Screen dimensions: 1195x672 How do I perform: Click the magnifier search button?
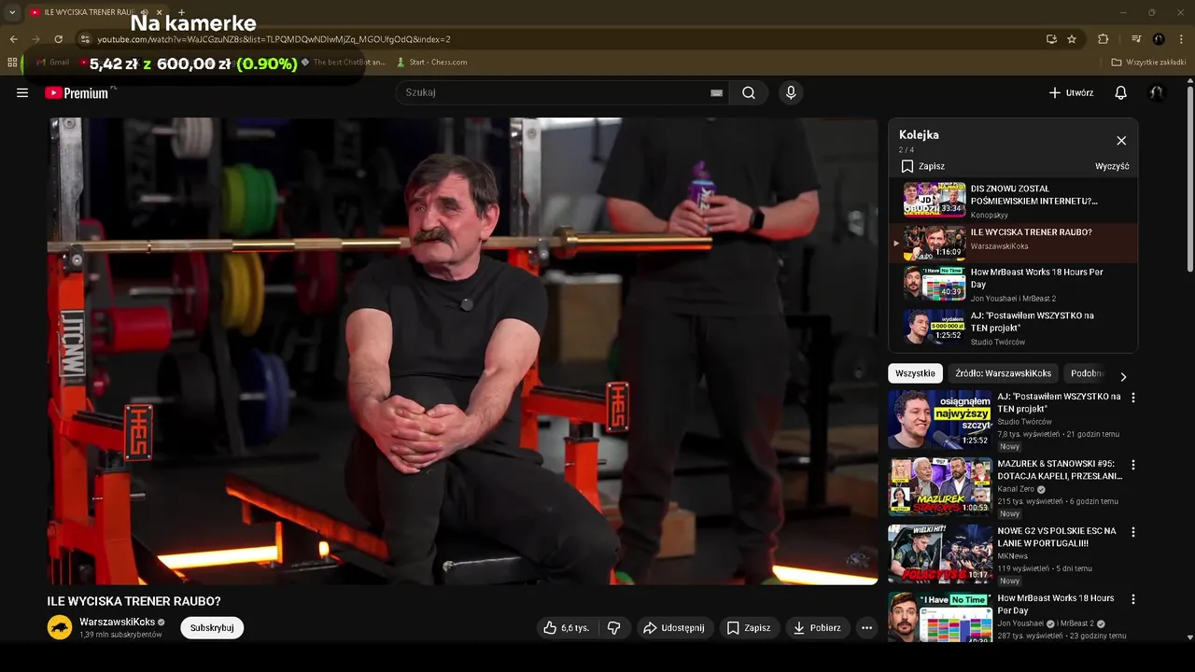(749, 92)
